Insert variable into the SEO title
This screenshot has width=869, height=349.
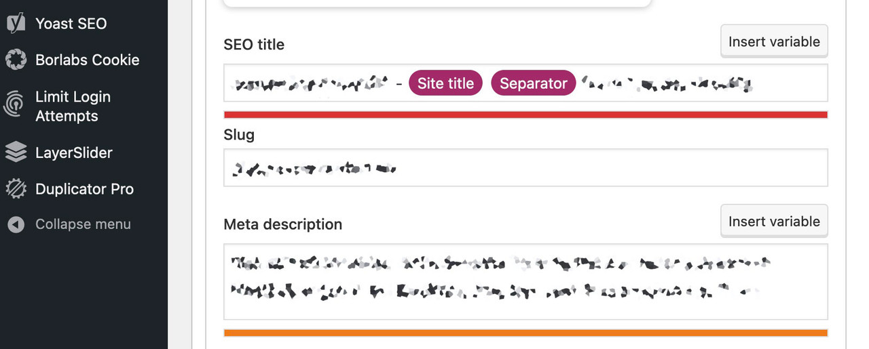pos(774,41)
